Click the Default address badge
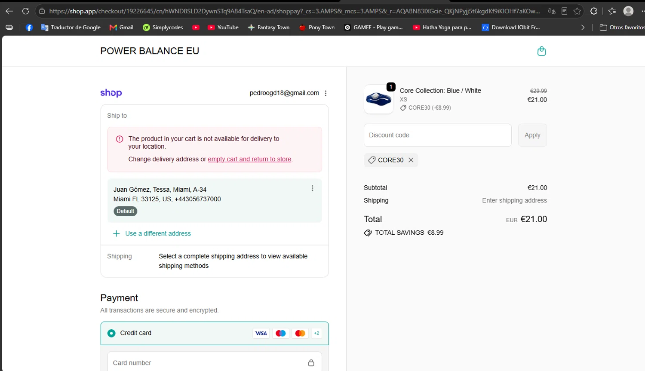Viewport: 645px width, 371px height. (x=126, y=211)
